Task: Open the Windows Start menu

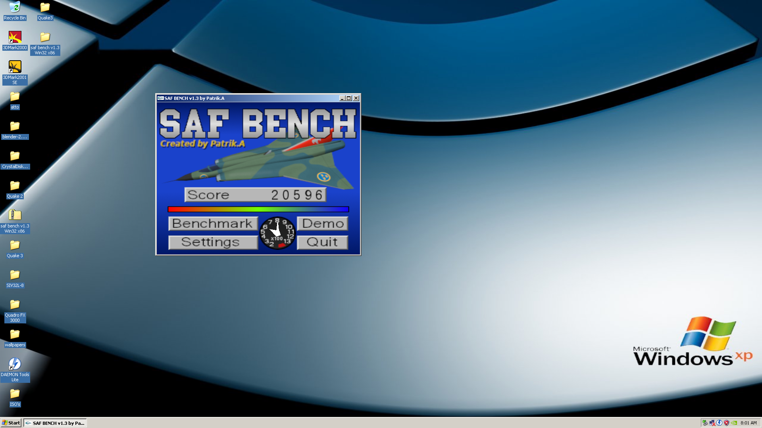Action: pyautogui.click(x=11, y=423)
